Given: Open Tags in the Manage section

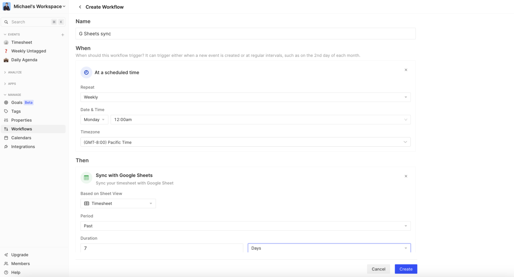Looking at the screenshot, I should click(x=16, y=111).
